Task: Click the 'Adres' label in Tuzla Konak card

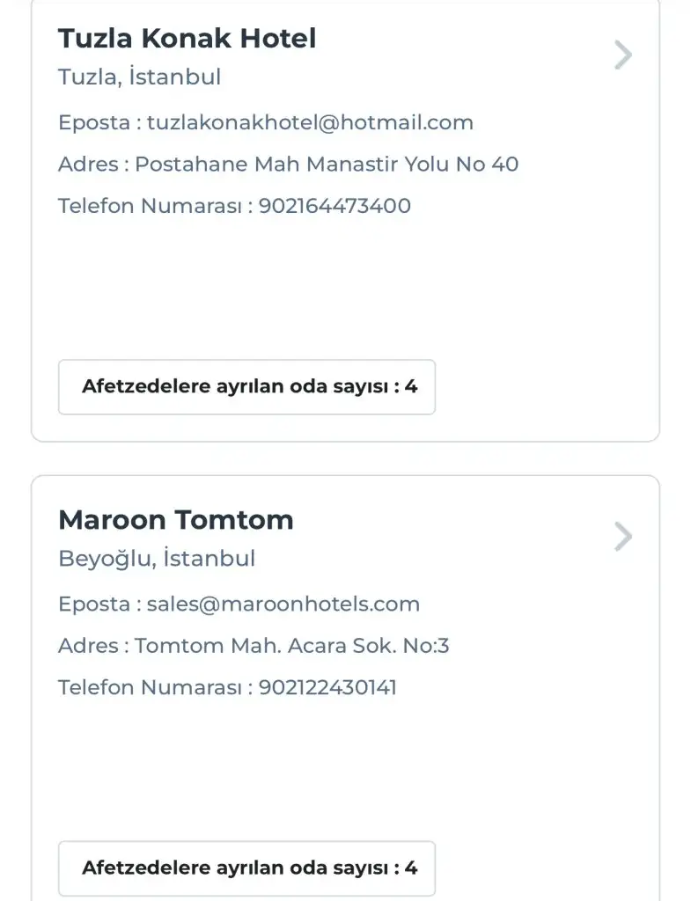Action: coord(88,164)
